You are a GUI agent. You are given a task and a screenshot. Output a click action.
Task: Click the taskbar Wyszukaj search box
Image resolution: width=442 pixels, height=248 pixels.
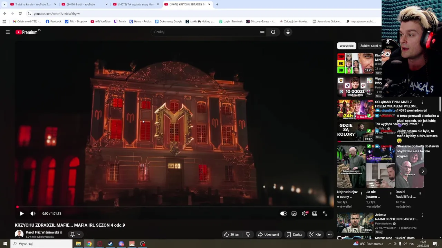pyautogui.click(x=41, y=244)
